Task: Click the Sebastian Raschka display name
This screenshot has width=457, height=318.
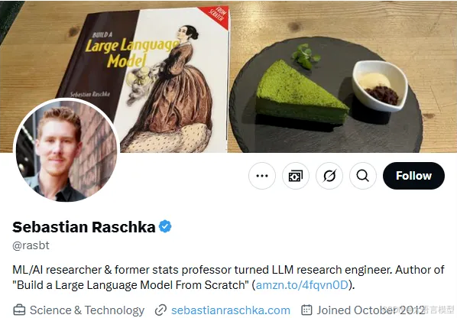Action: 84,227
